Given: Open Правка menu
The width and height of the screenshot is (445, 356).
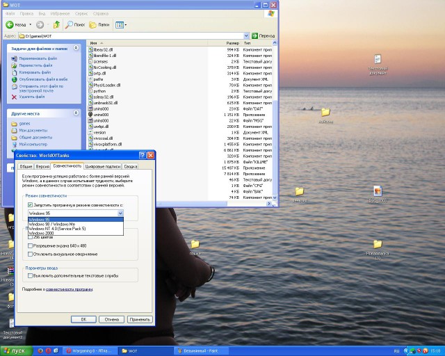Looking at the screenshot, I should (26, 13).
